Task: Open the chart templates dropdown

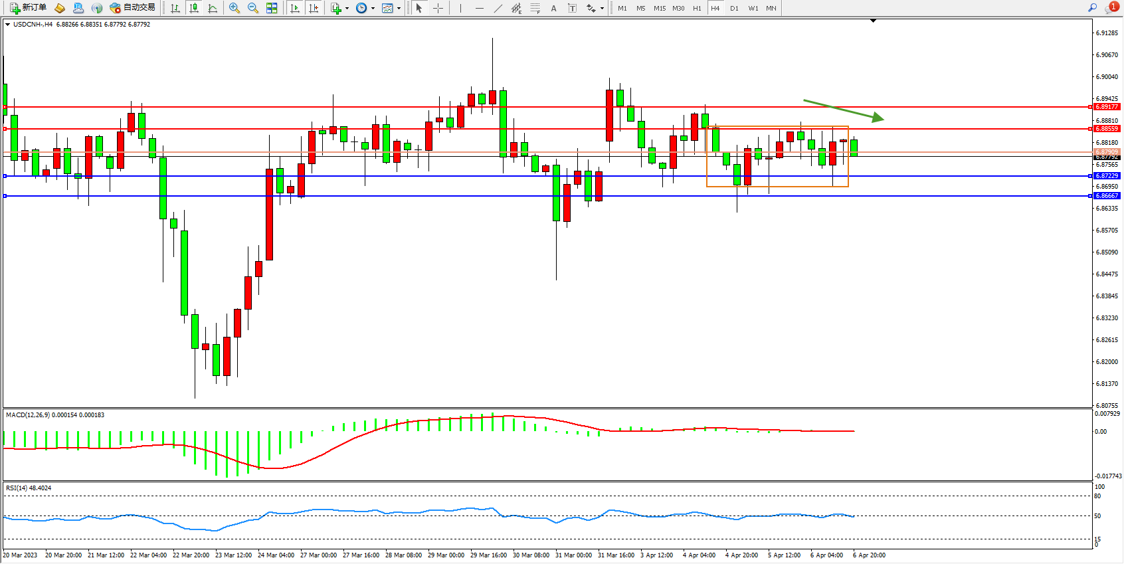Action: point(399,9)
